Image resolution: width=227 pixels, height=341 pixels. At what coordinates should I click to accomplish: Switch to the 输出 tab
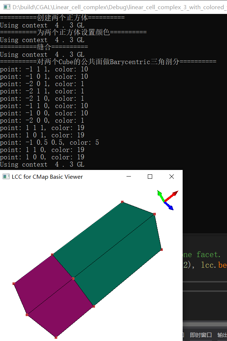[222, 335]
